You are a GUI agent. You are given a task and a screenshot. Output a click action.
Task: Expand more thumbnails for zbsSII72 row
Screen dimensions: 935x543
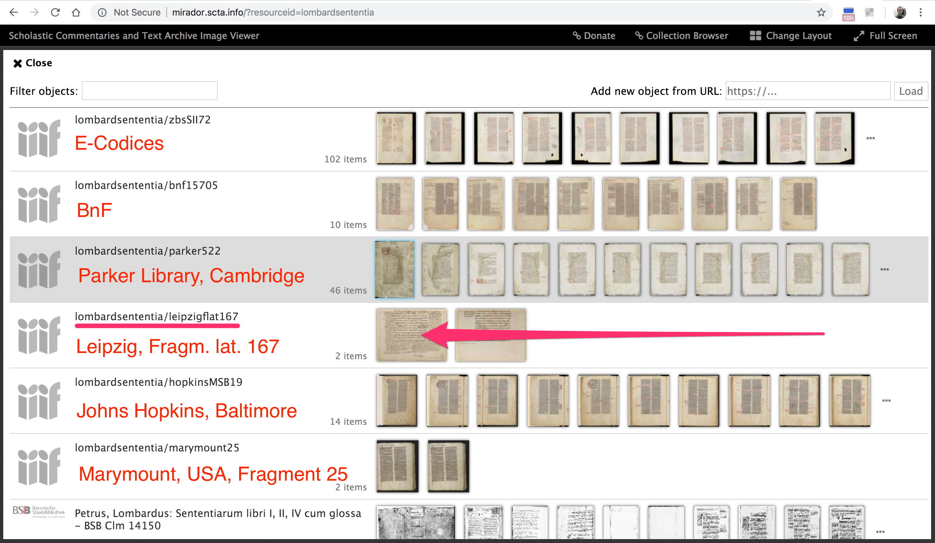point(870,138)
